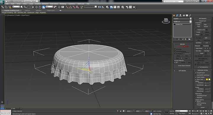This screenshot has width=213, height=115.
Task: Enable Use NURMS Subdivision checkbox
Action: coord(196,75)
